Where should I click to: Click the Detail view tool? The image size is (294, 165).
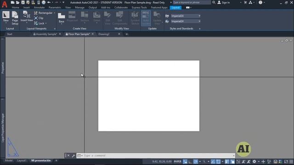tap(96, 17)
